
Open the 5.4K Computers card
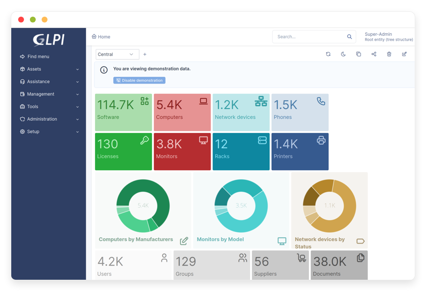[x=182, y=112]
